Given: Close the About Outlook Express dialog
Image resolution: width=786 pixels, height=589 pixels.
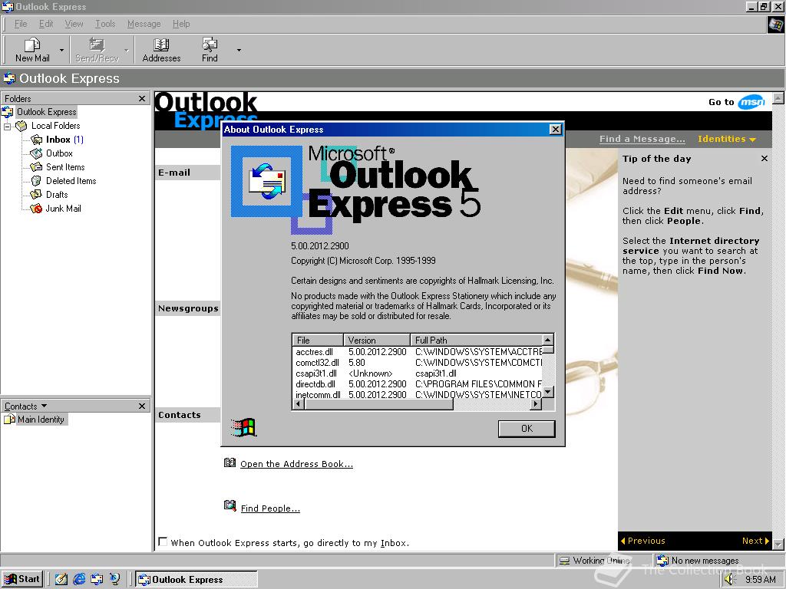Looking at the screenshot, I should (x=556, y=129).
